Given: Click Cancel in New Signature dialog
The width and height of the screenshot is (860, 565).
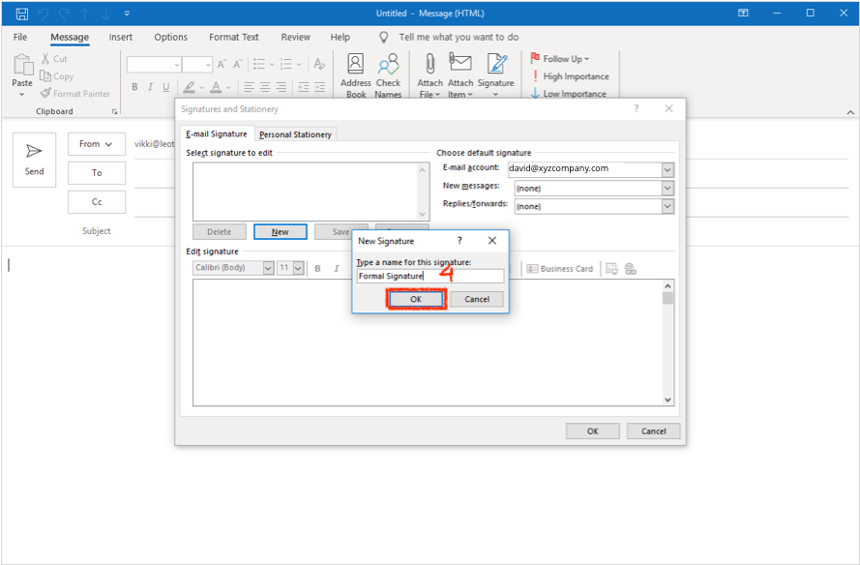Looking at the screenshot, I should pos(477,299).
